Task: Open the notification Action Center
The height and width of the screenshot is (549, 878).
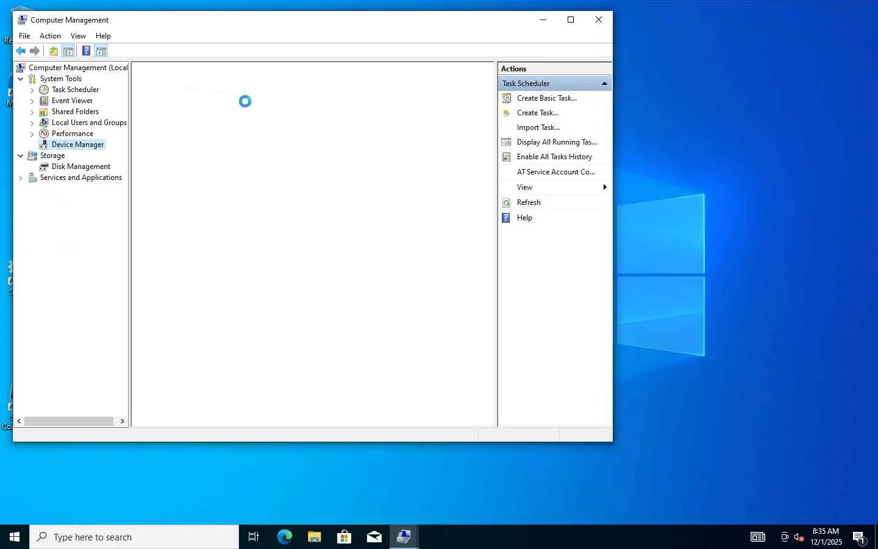Action: coord(859,537)
